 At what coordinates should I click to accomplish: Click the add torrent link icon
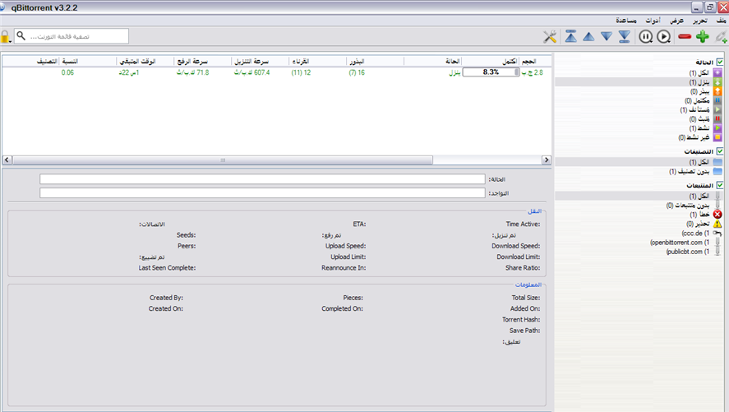click(x=721, y=37)
